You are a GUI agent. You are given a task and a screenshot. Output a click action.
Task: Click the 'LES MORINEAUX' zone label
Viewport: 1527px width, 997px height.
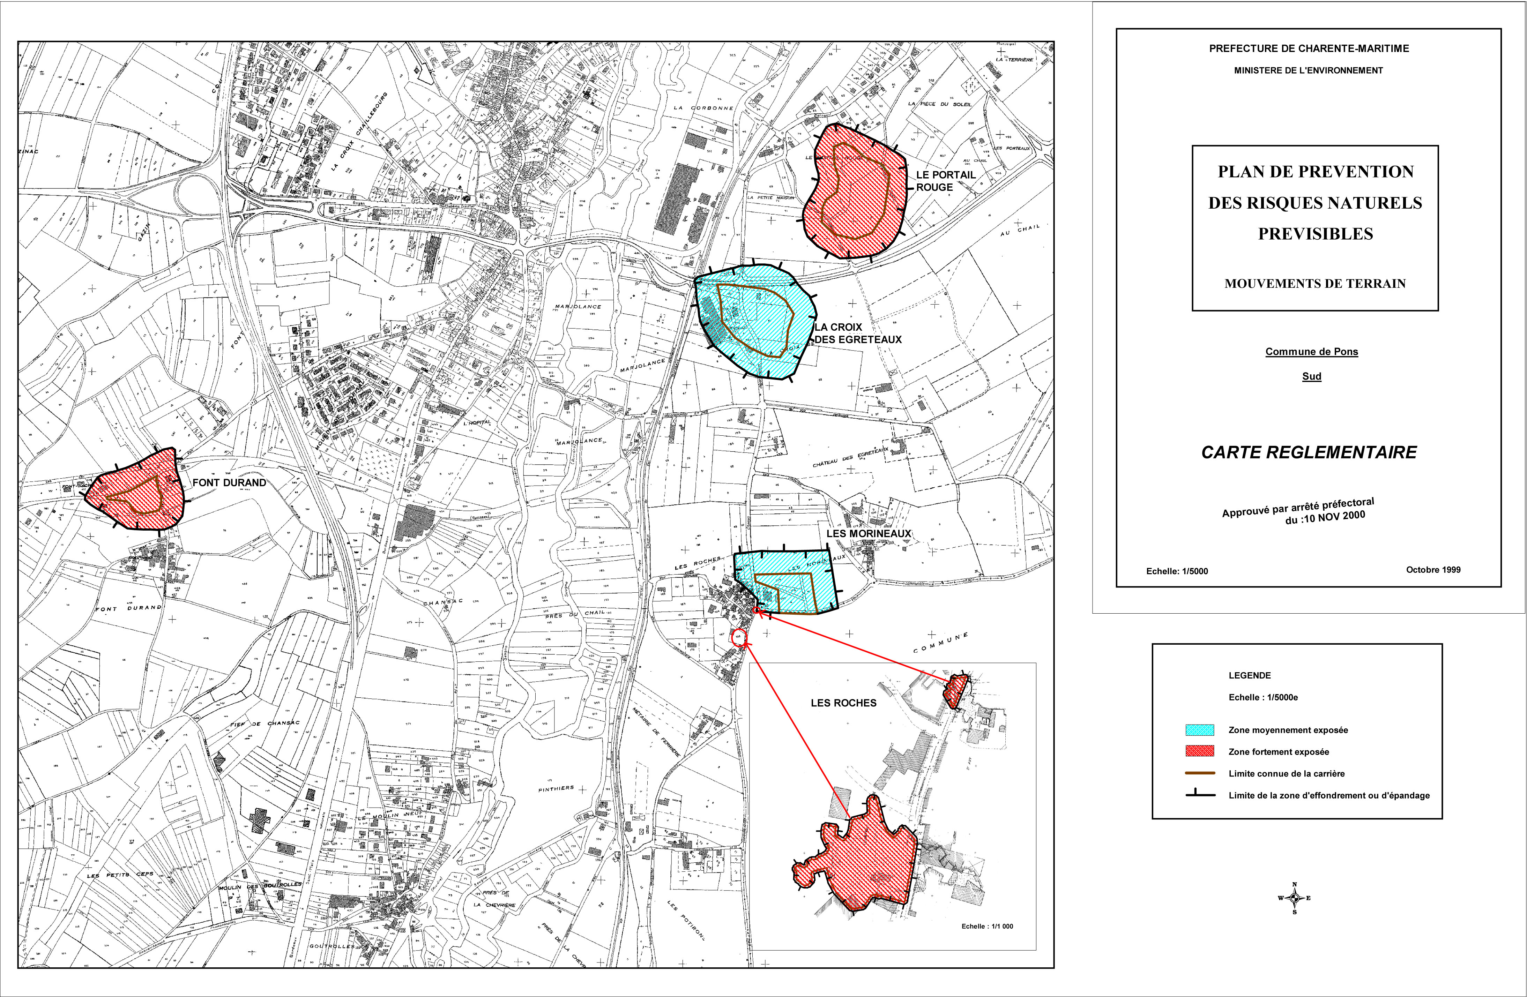(x=869, y=534)
